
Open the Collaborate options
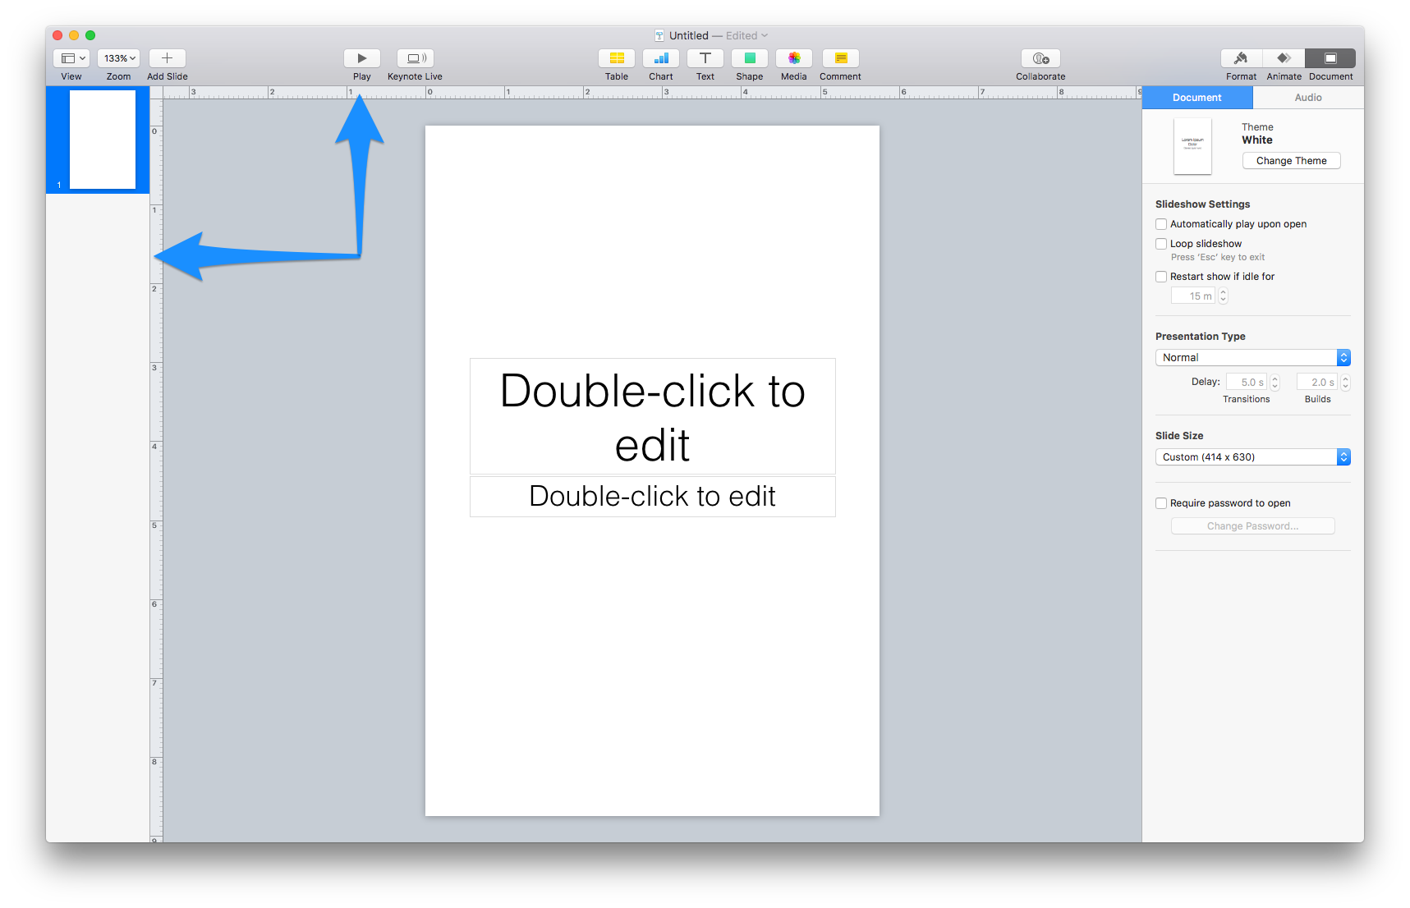coord(1040,58)
